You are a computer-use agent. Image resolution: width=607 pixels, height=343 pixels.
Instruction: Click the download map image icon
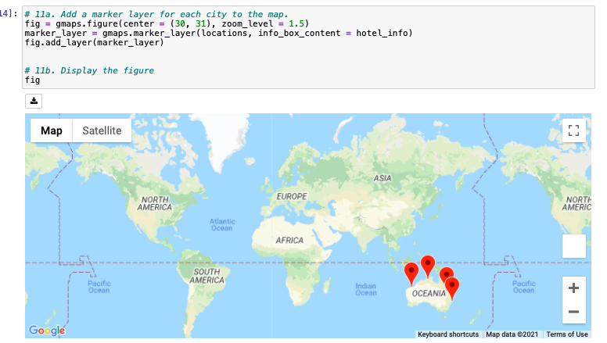tap(34, 101)
